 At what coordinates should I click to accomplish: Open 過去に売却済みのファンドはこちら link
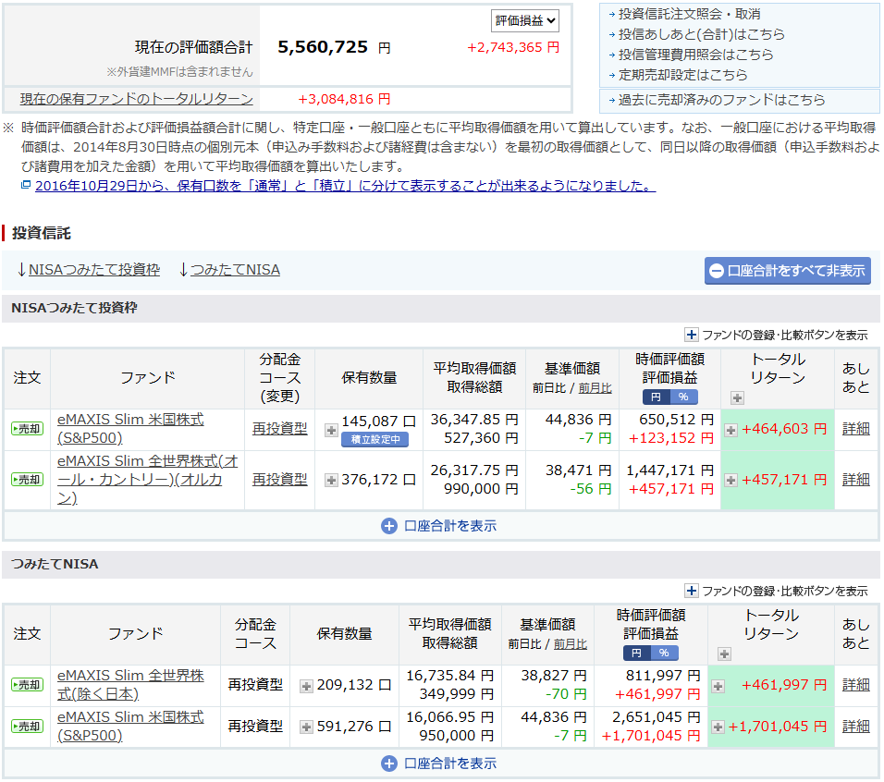click(721, 100)
